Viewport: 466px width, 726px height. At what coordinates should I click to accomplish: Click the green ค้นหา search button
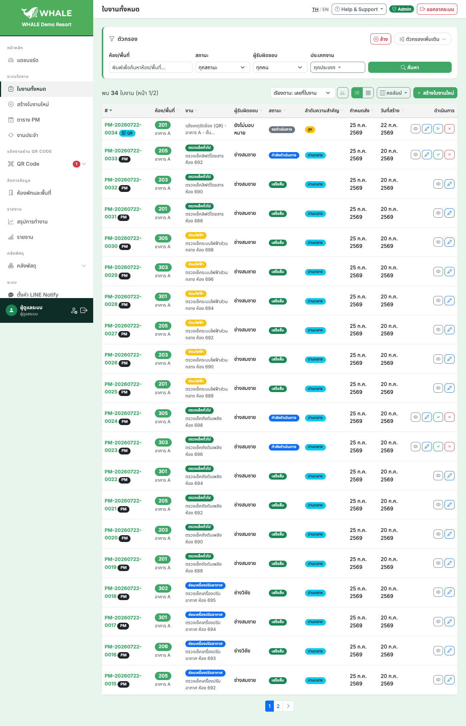410,67
